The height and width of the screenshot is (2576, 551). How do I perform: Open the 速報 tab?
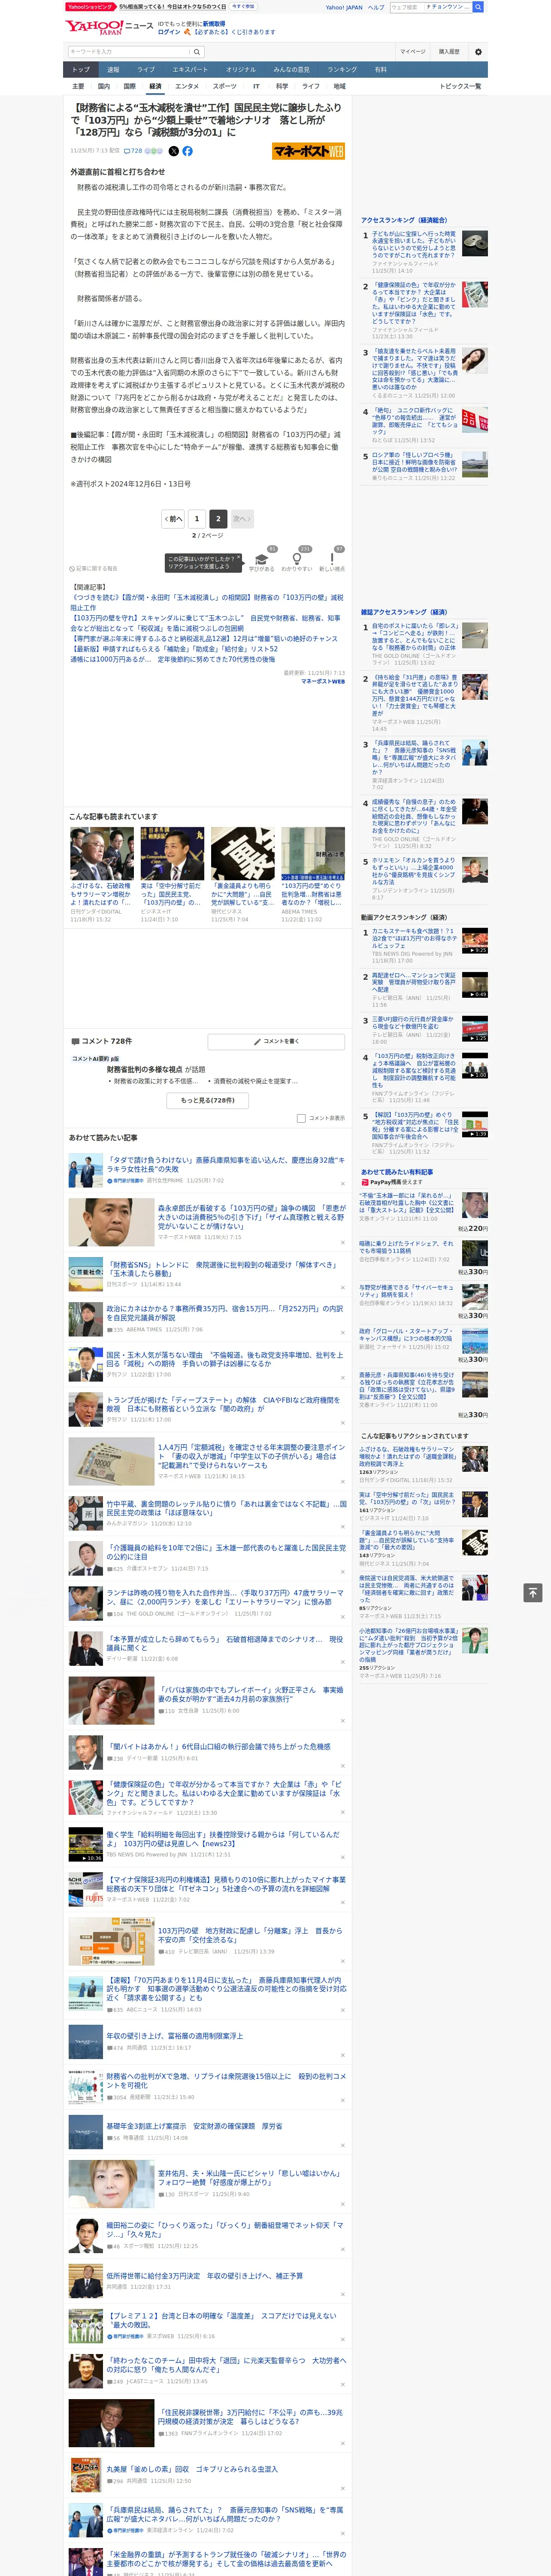pyautogui.click(x=113, y=70)
